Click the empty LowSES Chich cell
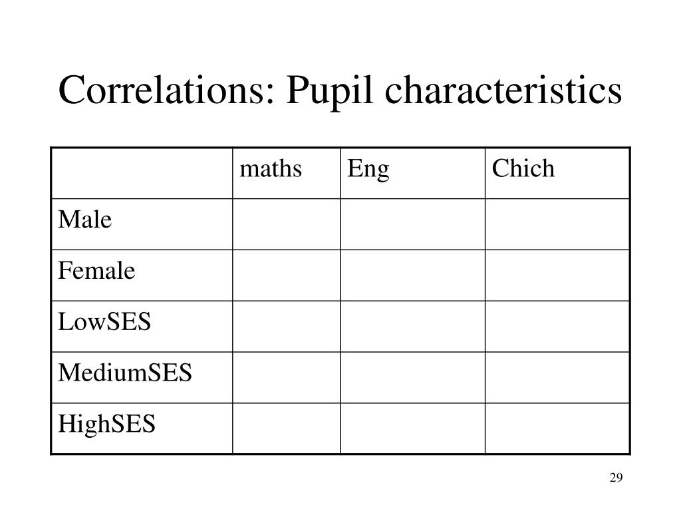The image size is (681, 511). pos(557,326)
